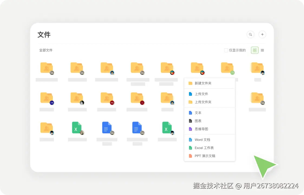
Task: Create a new 图表 file
Action: click(x=210, y=121)
